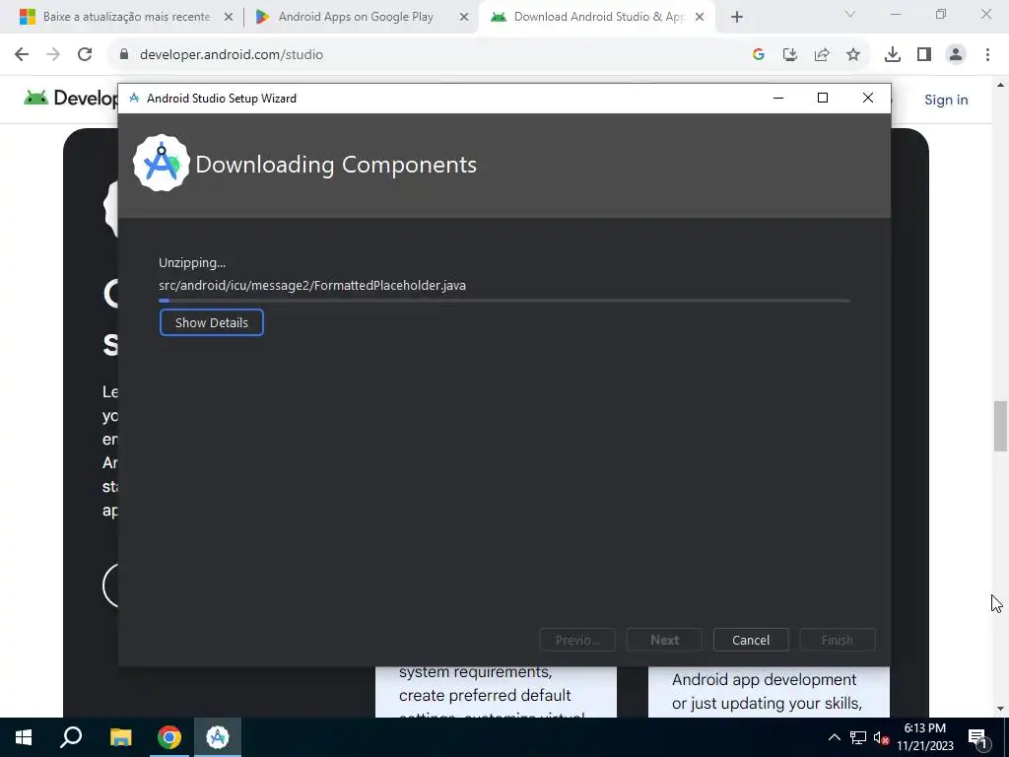Screen dimensions: 1009x757
Task: Click the Google icon in address bar
Action: coord(758,55)
